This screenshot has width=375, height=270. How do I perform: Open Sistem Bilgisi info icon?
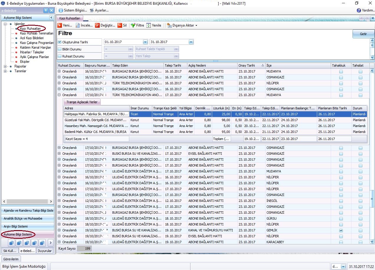point(61,10)
